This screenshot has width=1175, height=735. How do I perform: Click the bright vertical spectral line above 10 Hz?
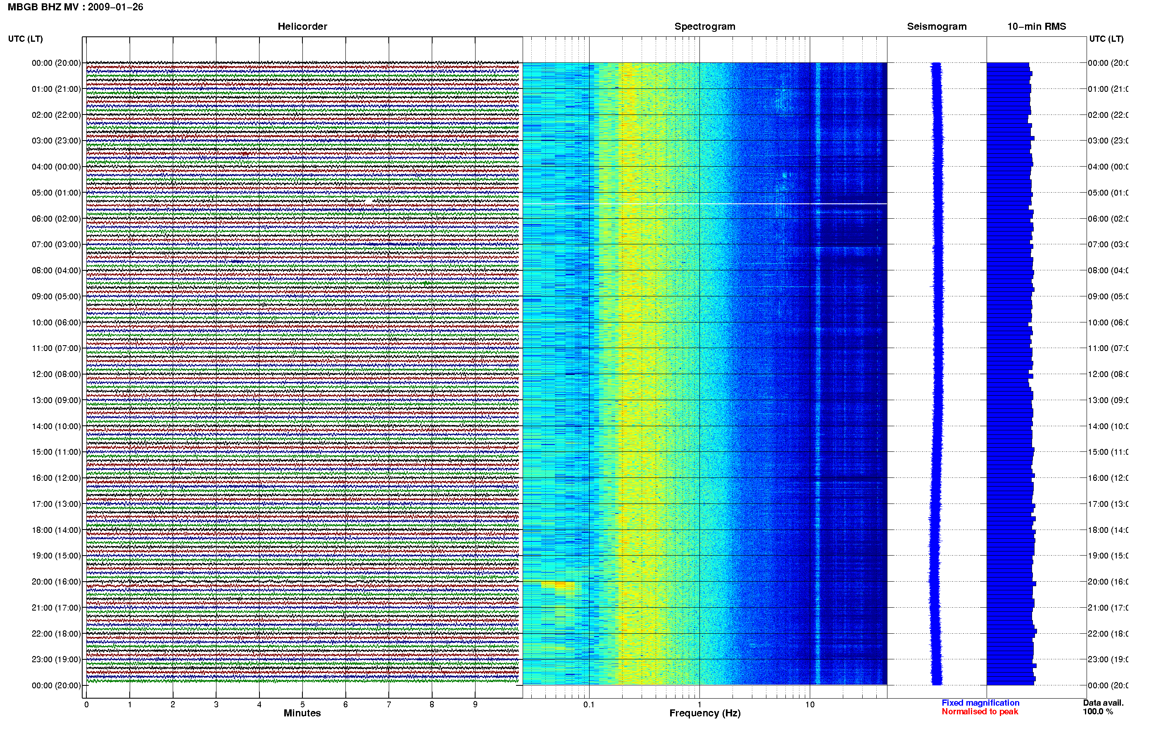818,374
